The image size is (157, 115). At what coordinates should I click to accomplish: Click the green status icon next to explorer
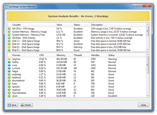coord(9,90)
